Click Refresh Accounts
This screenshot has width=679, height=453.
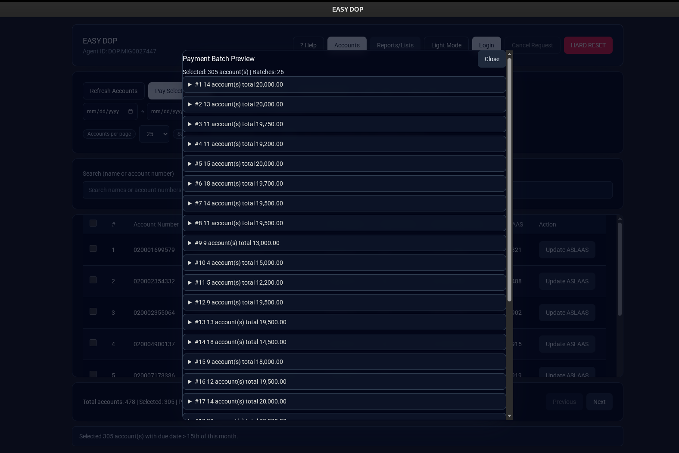[114, 91]
